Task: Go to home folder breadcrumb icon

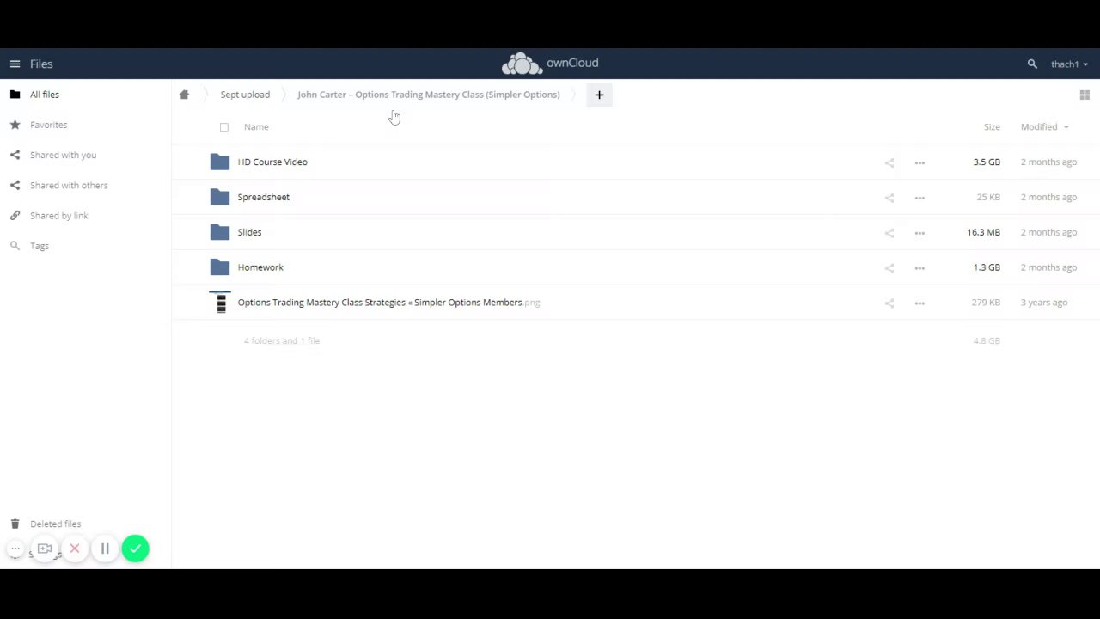Action: point(184,95)
